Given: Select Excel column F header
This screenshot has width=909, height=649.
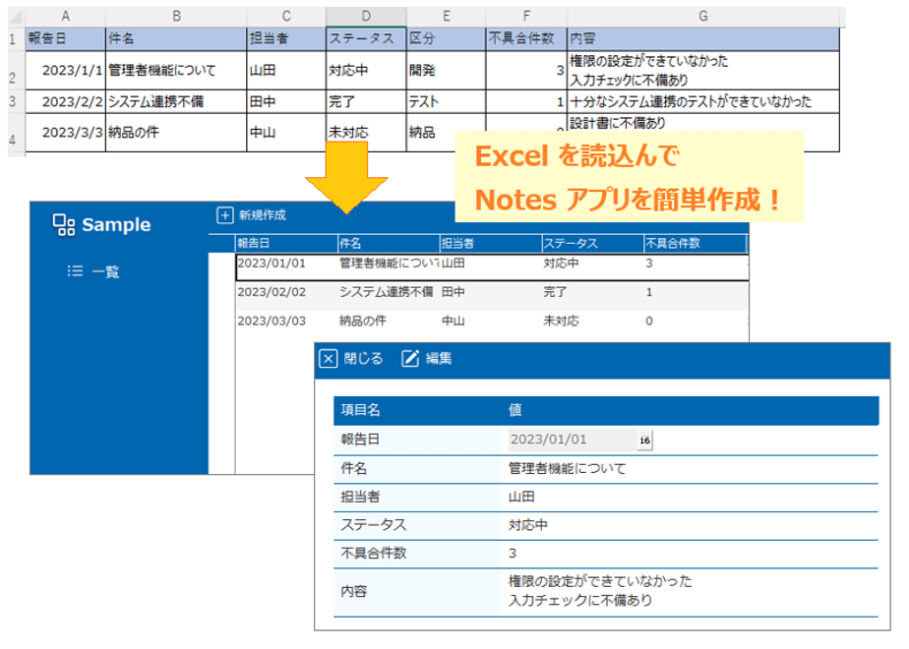Looking at the screenshot, I should 525,16.
